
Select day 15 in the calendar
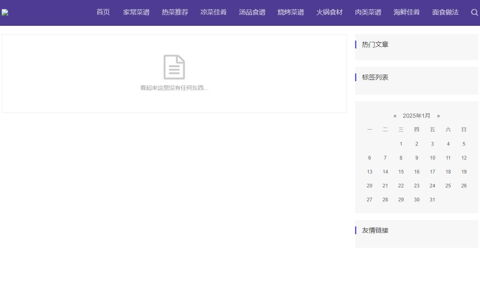401,172
